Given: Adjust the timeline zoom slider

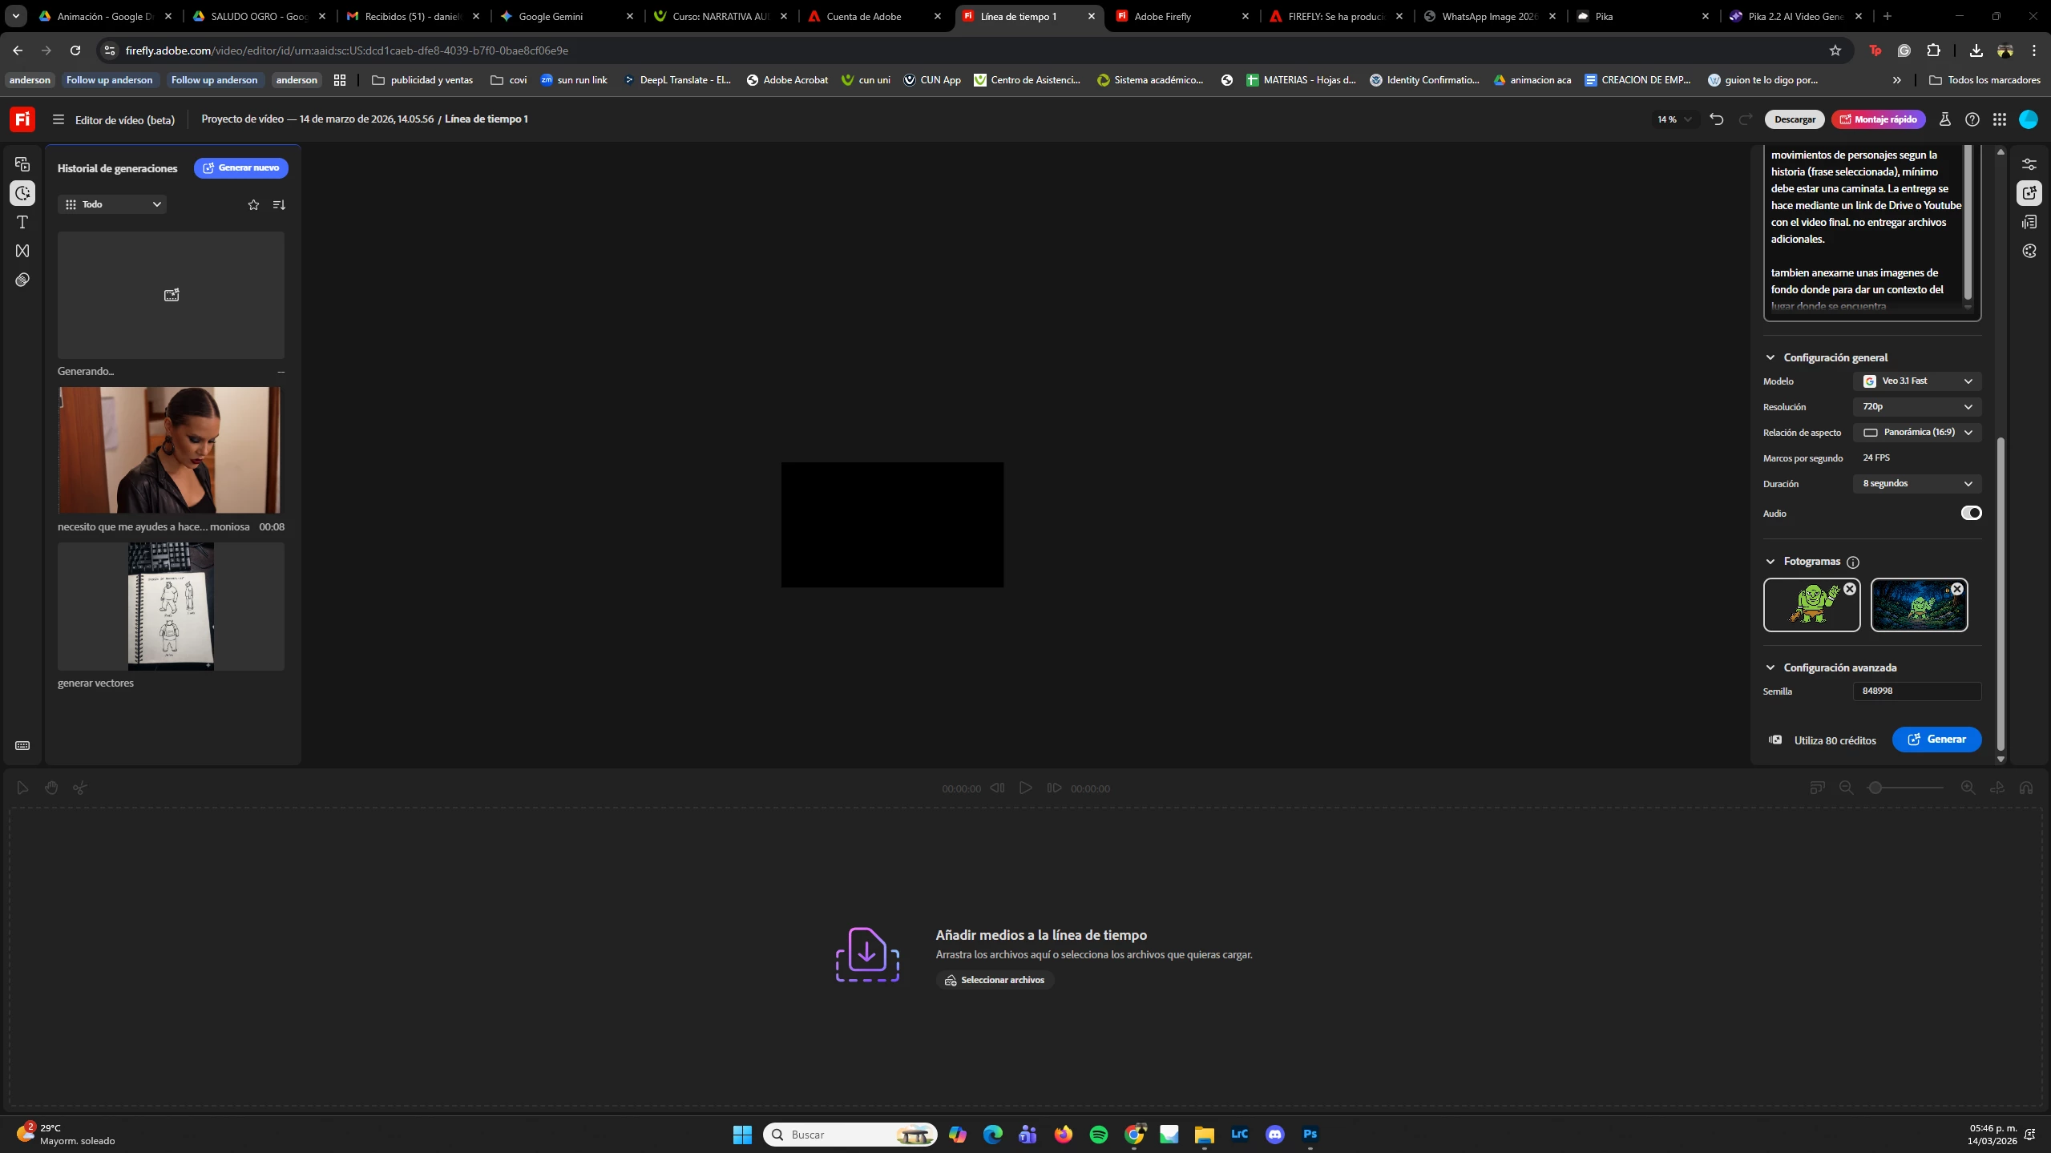Looking at the screenshot, I should coord(1875,788).
